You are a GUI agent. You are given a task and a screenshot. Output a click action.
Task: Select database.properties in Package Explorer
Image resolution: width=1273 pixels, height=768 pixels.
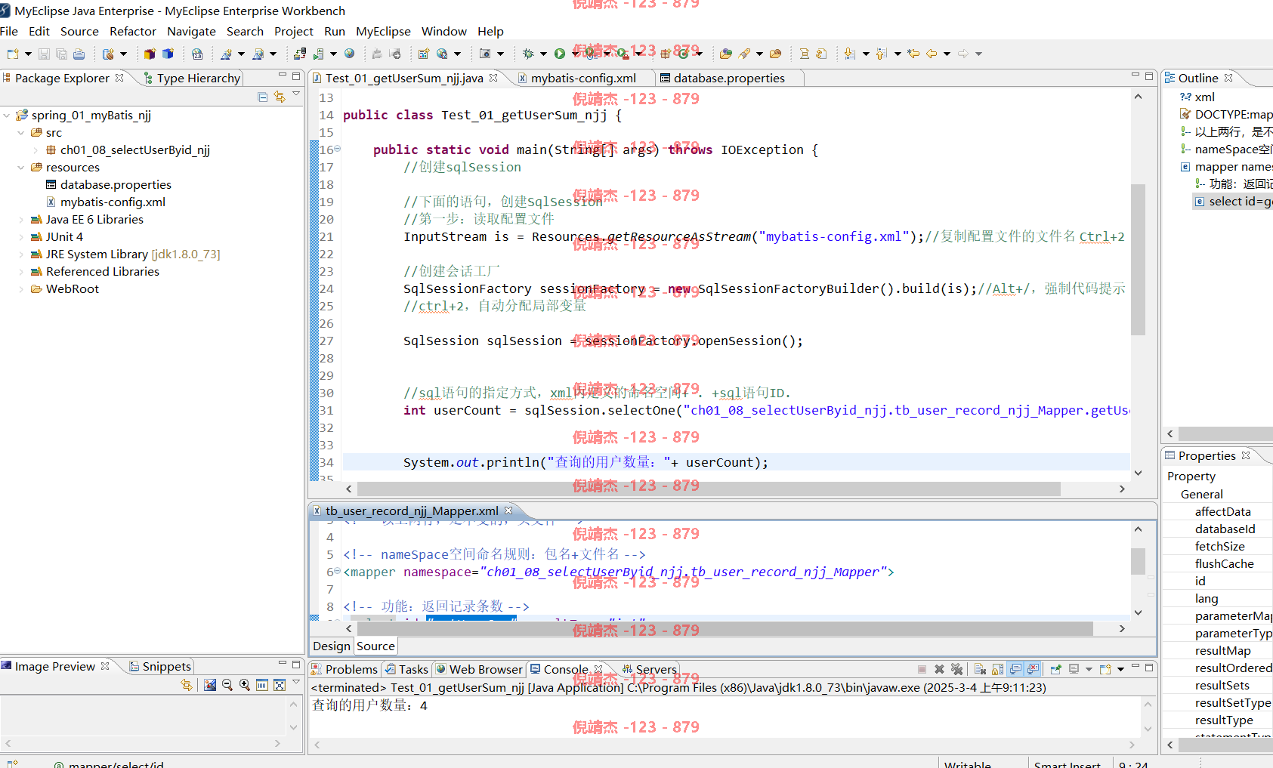[116, 185]
